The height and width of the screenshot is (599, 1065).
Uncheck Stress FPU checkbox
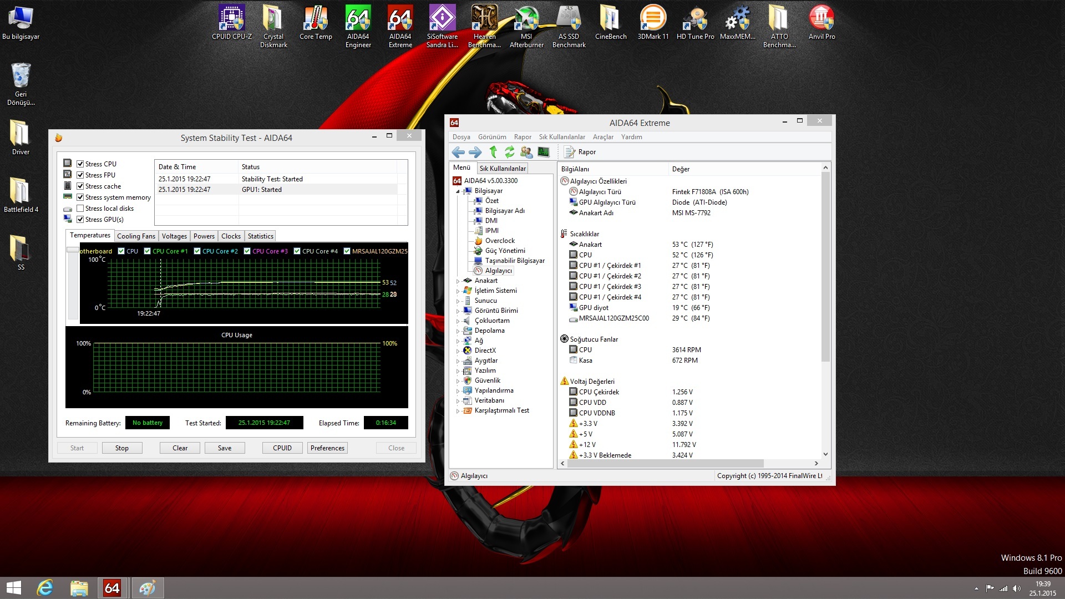pyautogui.click(x=80, y=175)
